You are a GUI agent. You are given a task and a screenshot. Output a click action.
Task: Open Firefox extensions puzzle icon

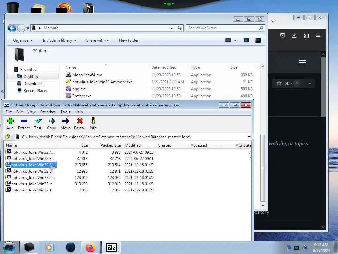coord(306,35)
